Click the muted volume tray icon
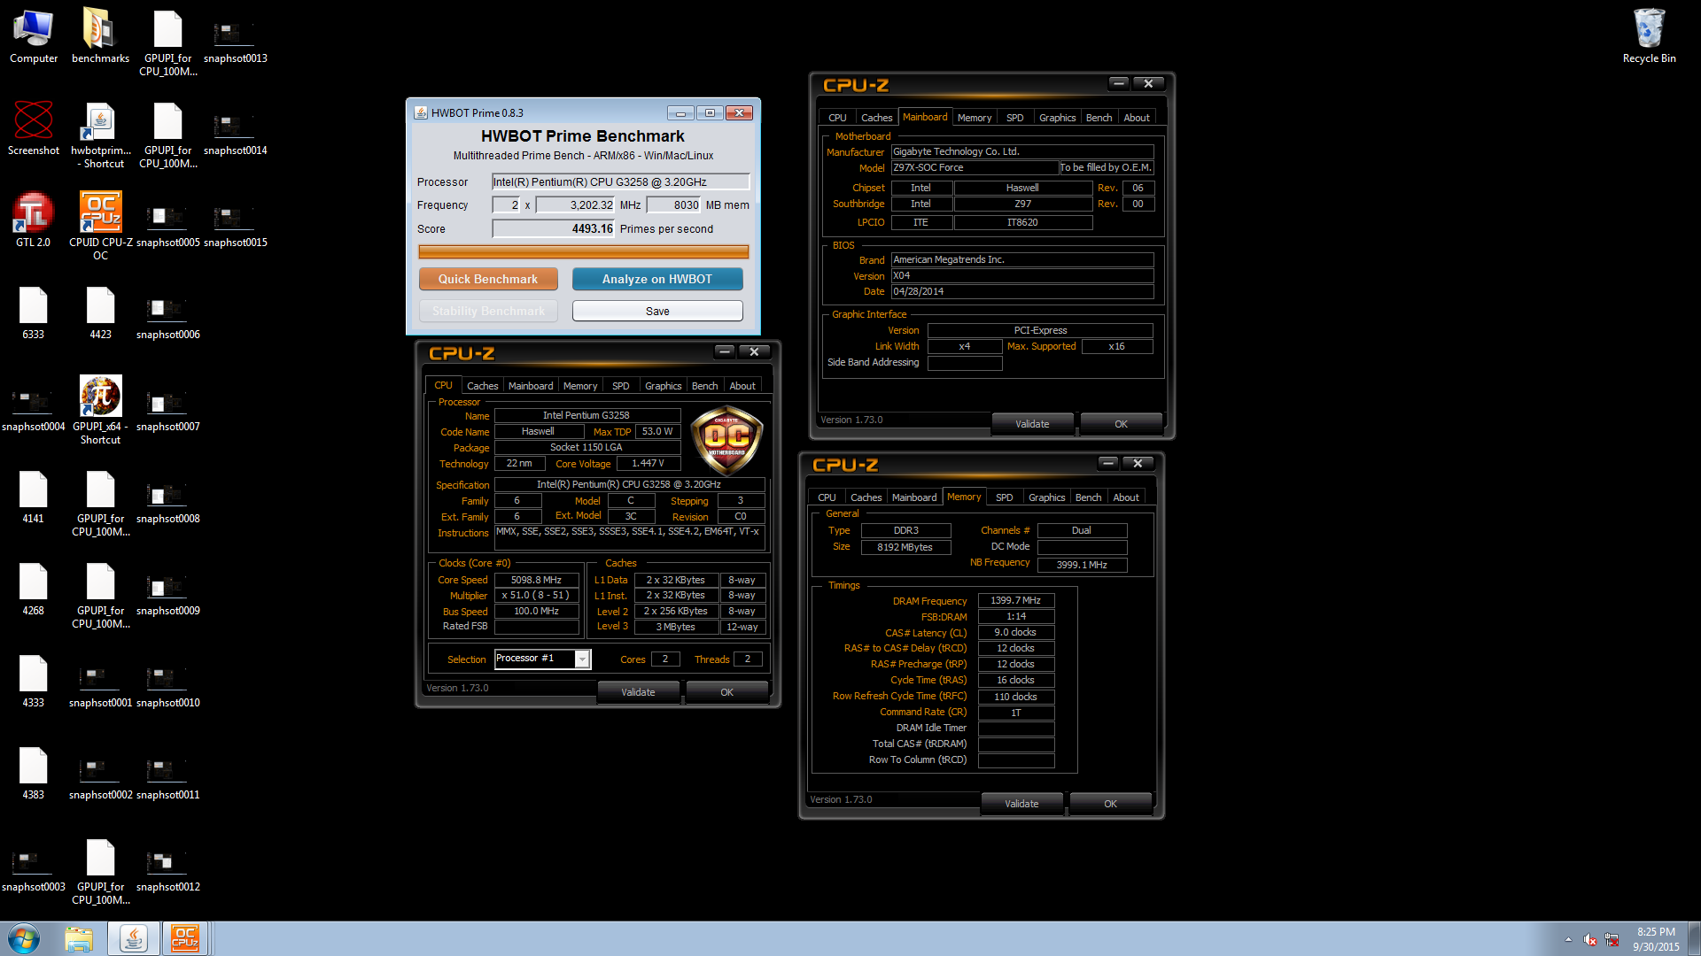 [x=1590, y=939]
